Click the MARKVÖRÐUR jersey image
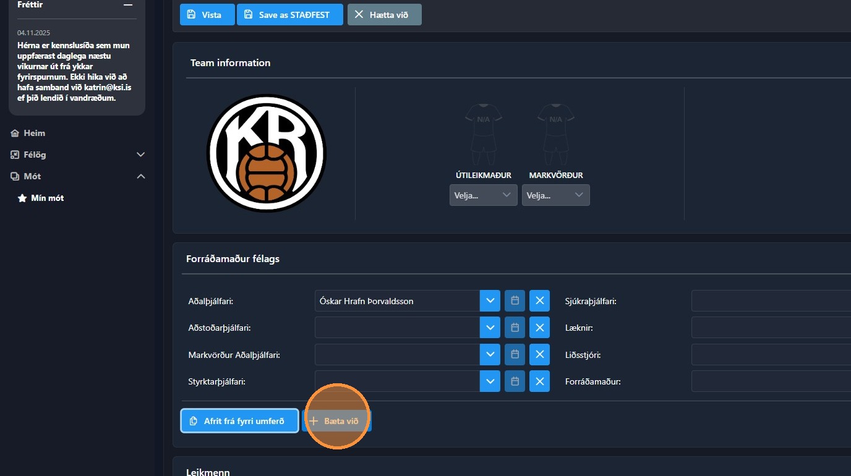Viewport: 851px width, 476px height. pyautogui.click(x=556, y=135)
